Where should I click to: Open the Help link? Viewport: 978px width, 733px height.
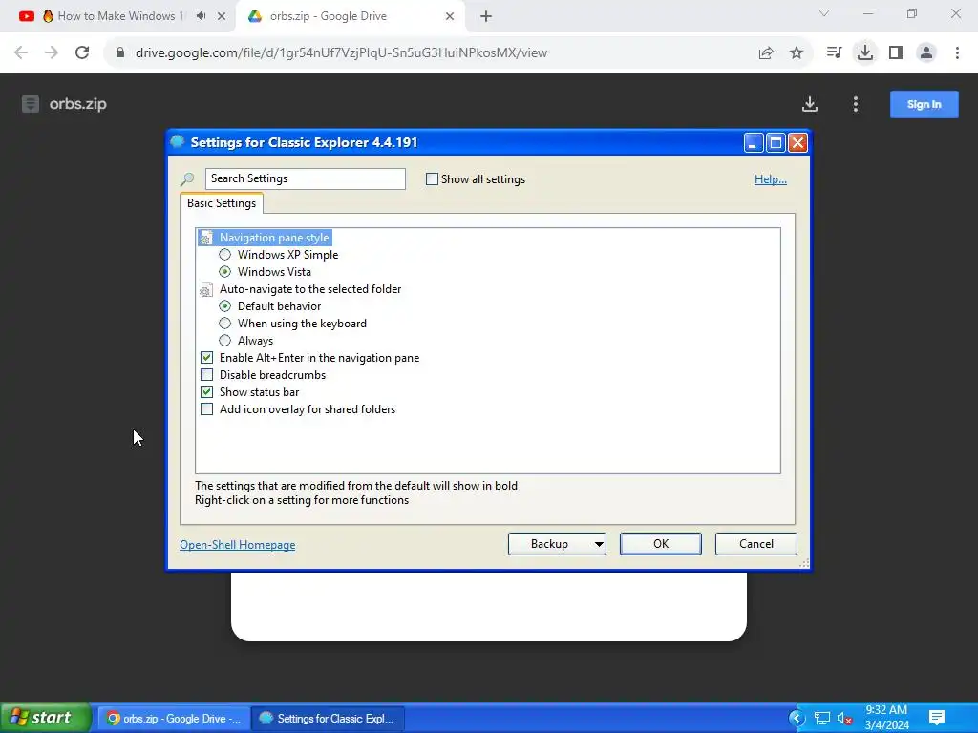click(x=771, y=179)
